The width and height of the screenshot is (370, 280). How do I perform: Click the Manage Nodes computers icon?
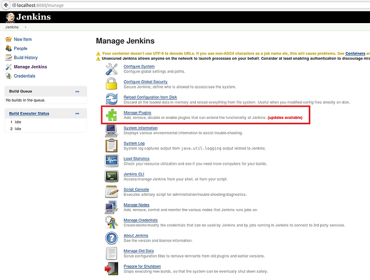112,207
